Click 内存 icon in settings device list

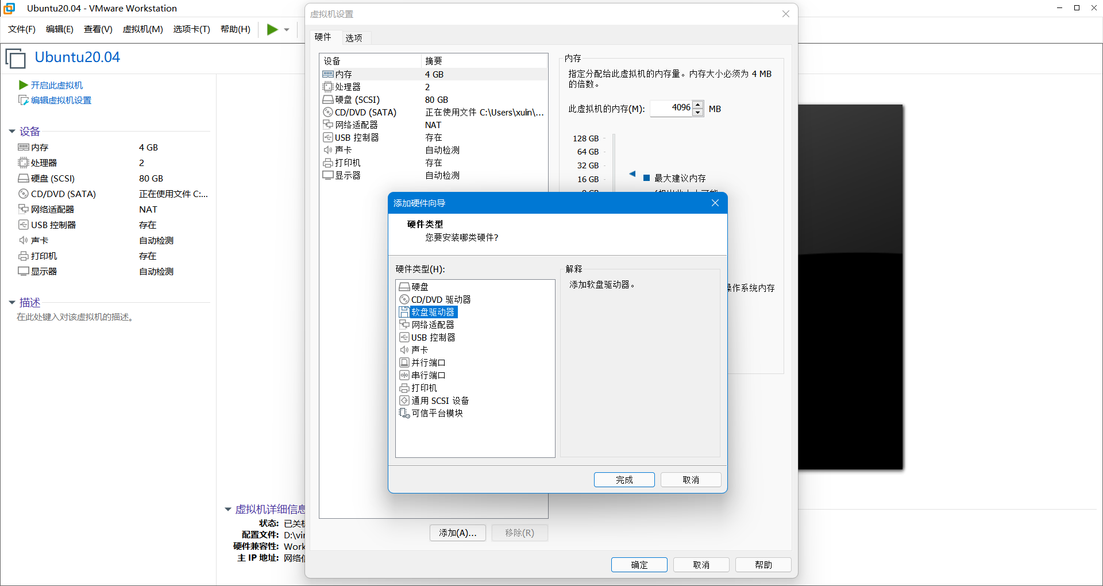[x=328, y=74]
